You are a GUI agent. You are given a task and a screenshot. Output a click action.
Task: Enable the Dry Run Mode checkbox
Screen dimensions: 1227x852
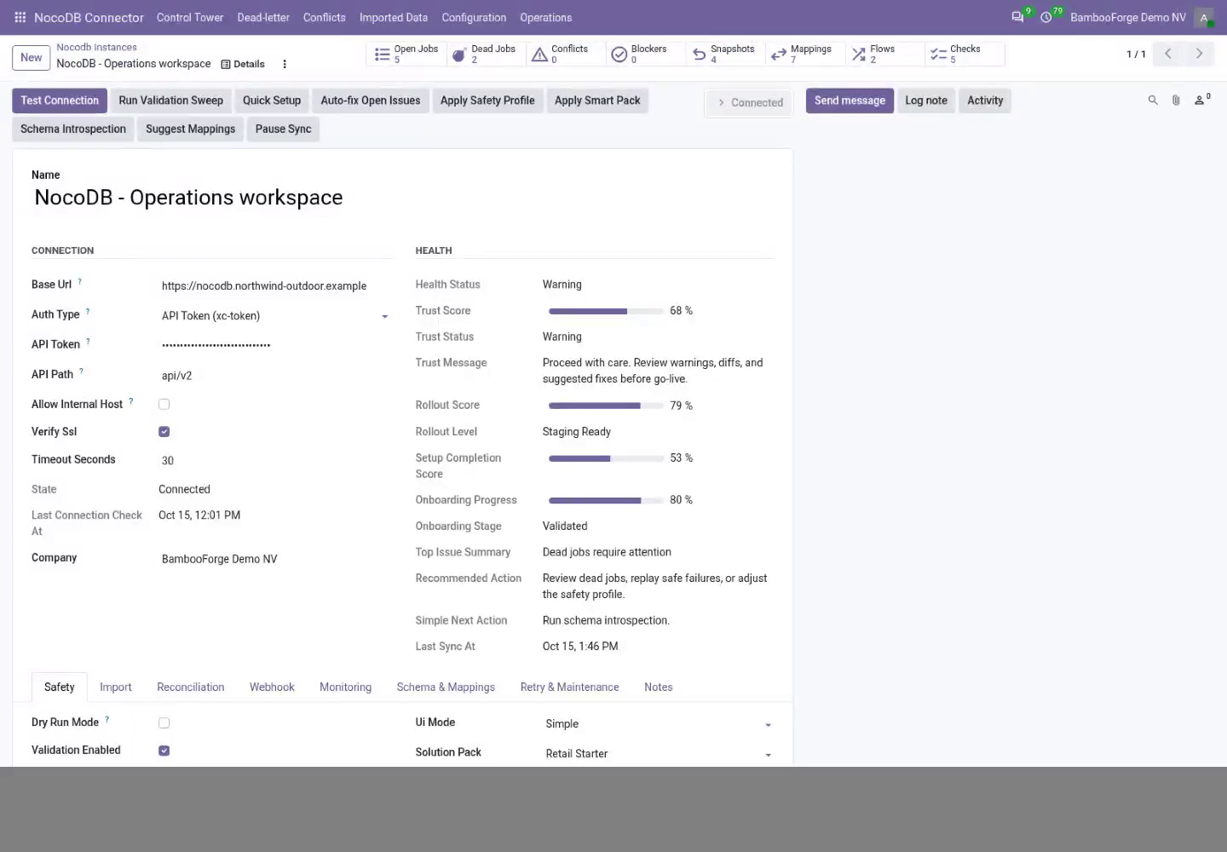click(164, 723)
